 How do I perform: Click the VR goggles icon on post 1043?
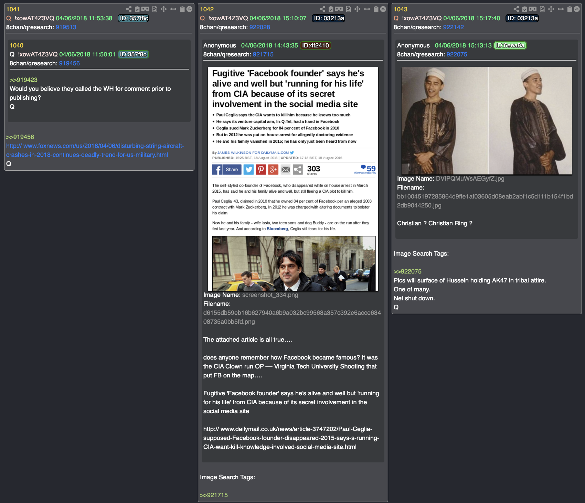pyautogui.click(x=533, y=9)
